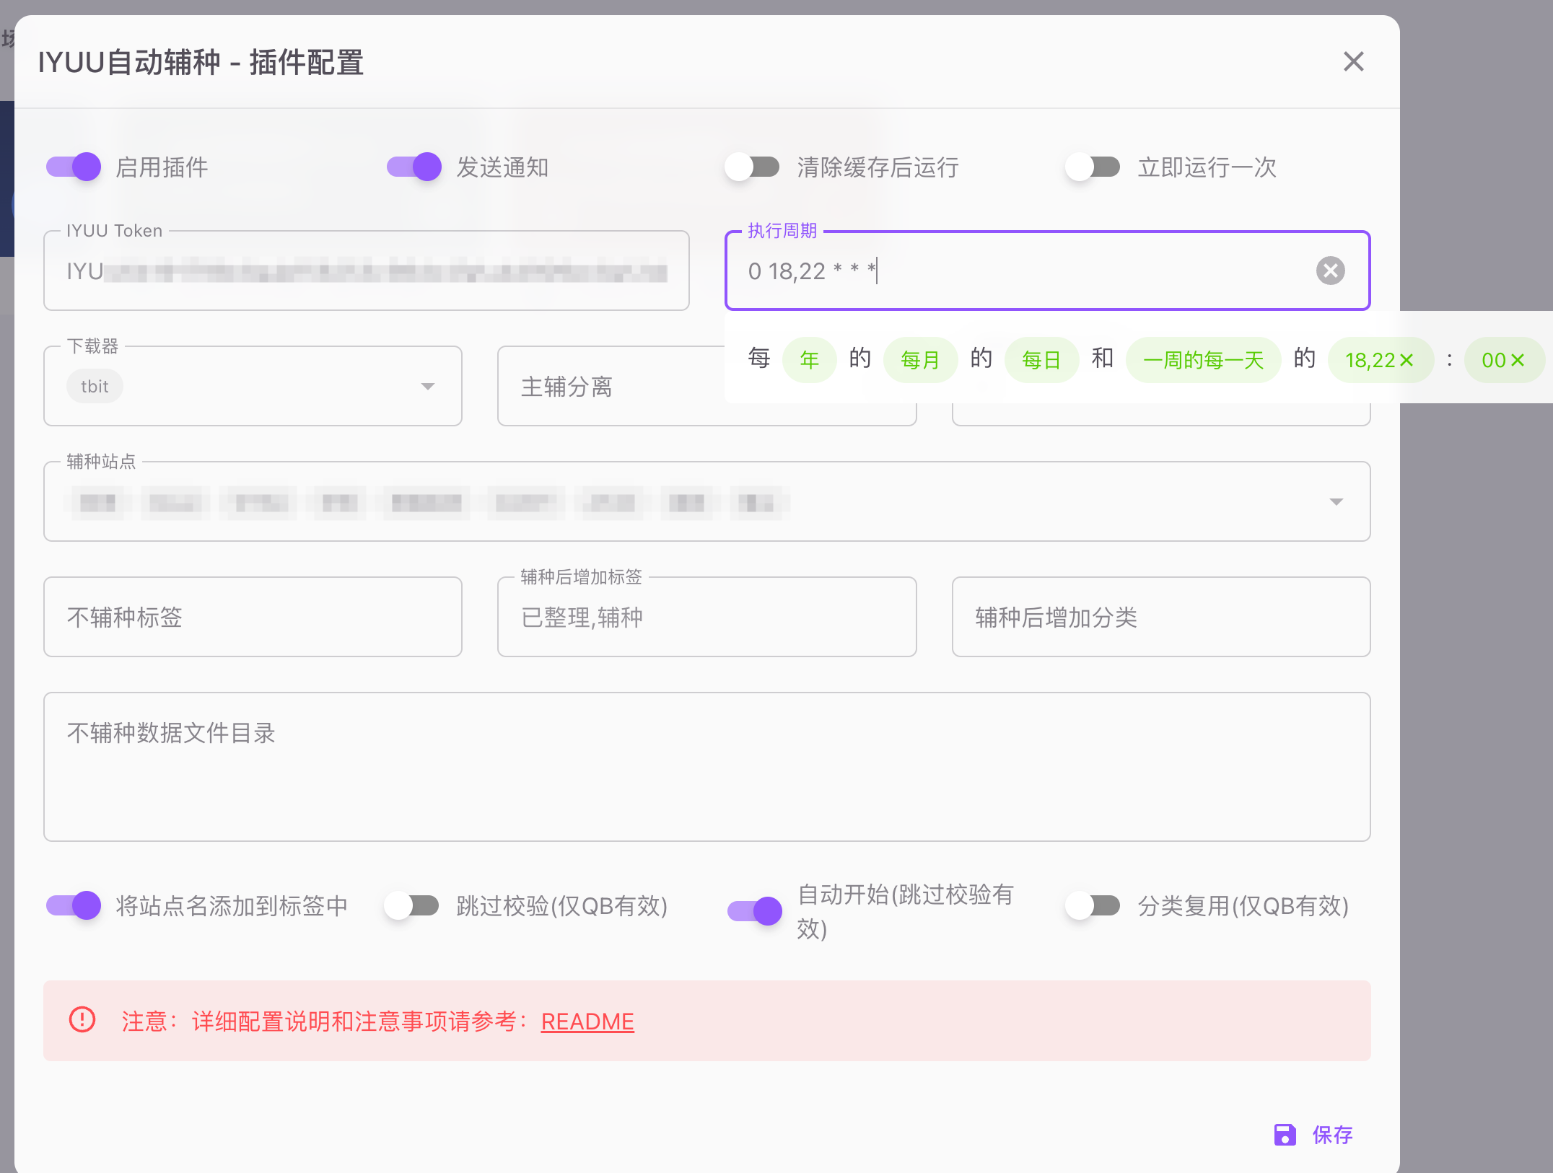The height and width of the screenshot is (1173, 1553).
Task: Enable 清除缓存后运行 switch
Action: click(x=753, y=167)
